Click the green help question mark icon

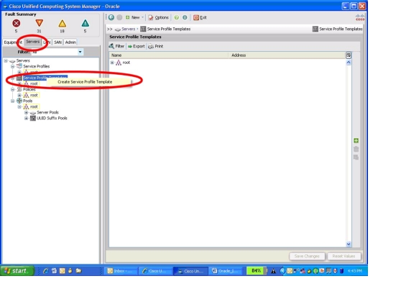(177, 17)
